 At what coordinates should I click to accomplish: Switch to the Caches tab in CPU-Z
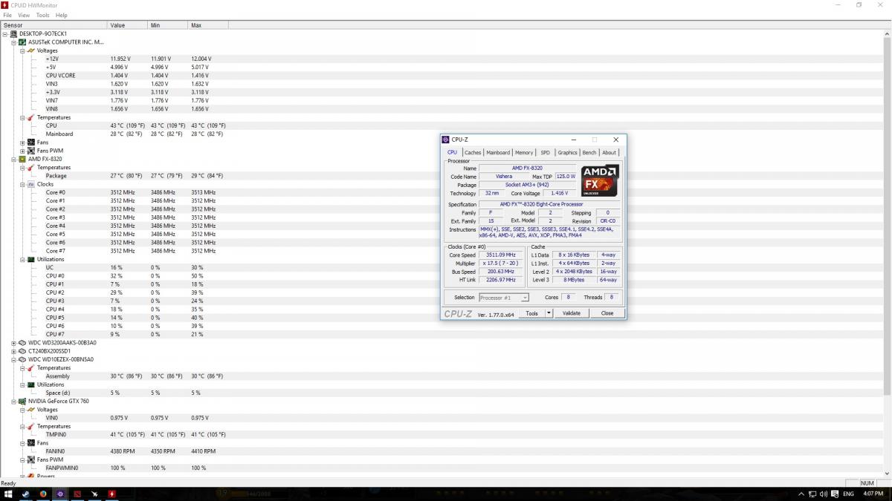click(x=473, y=152)
